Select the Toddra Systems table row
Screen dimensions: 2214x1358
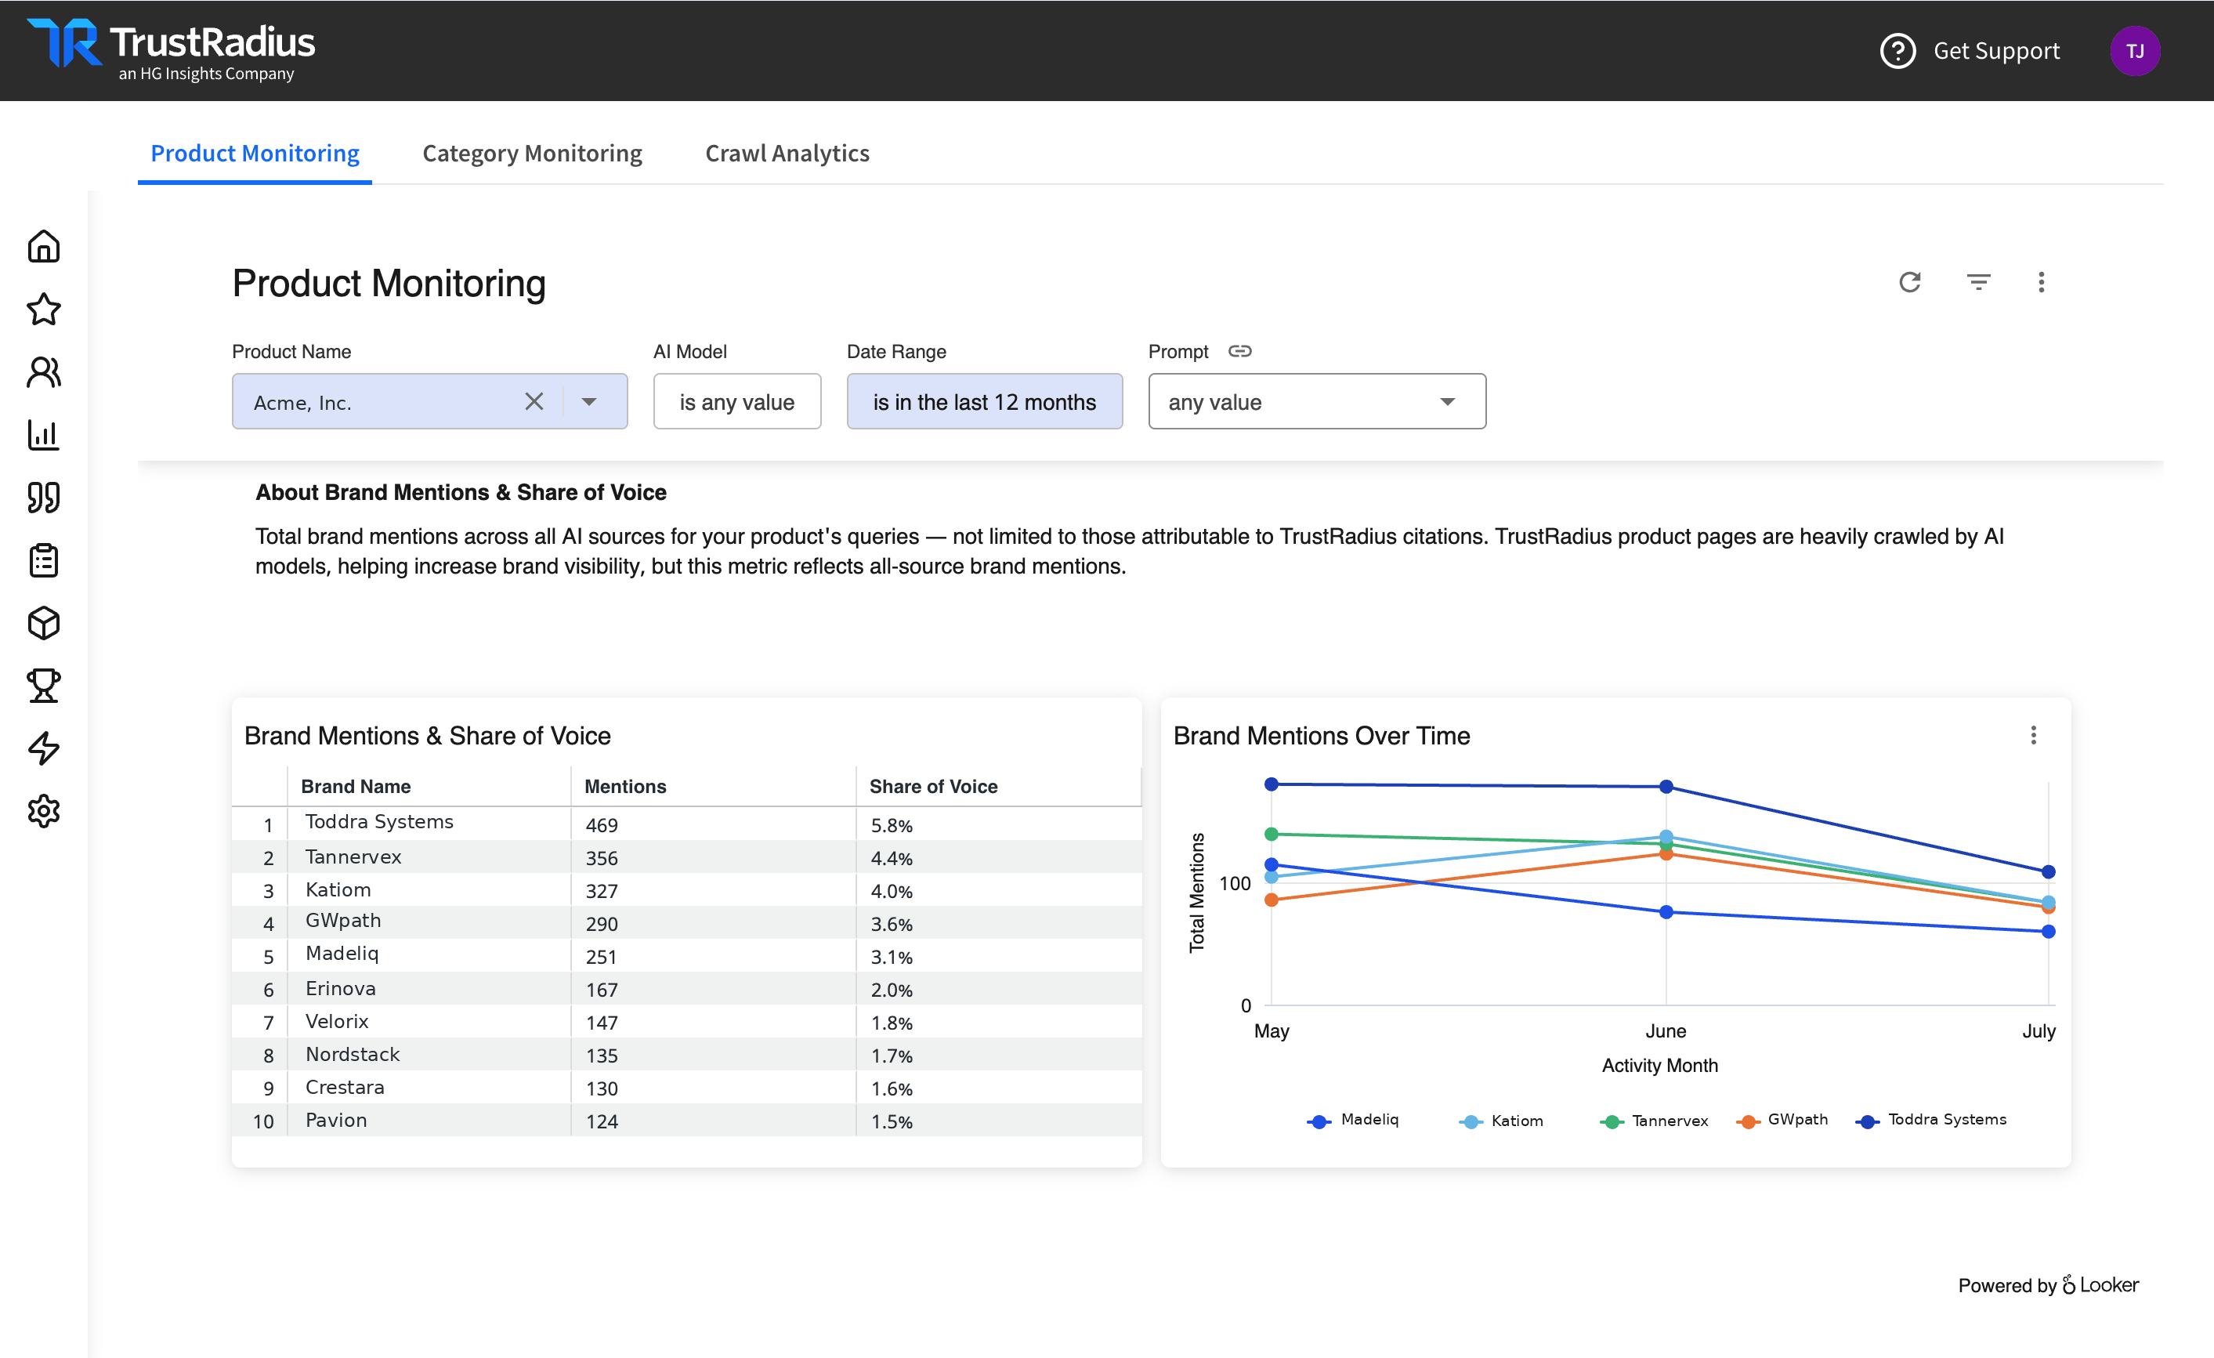pos(686,824)
